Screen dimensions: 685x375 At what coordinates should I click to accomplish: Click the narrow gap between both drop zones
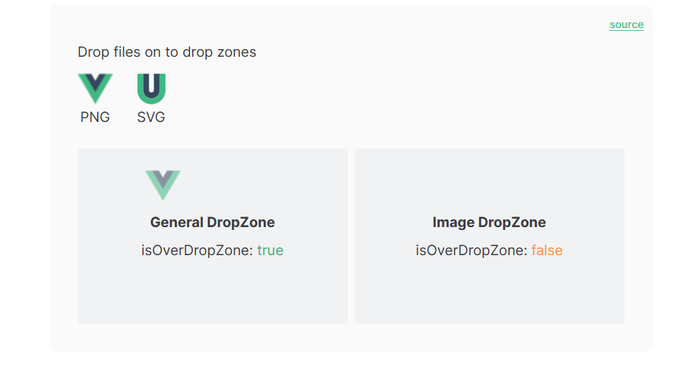[x=351, y=236]
